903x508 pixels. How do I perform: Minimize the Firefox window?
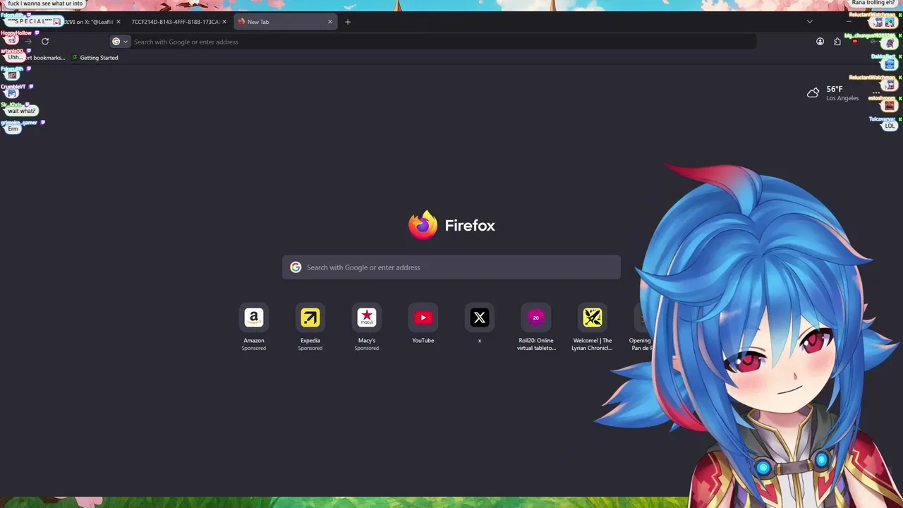click(848, 22)
